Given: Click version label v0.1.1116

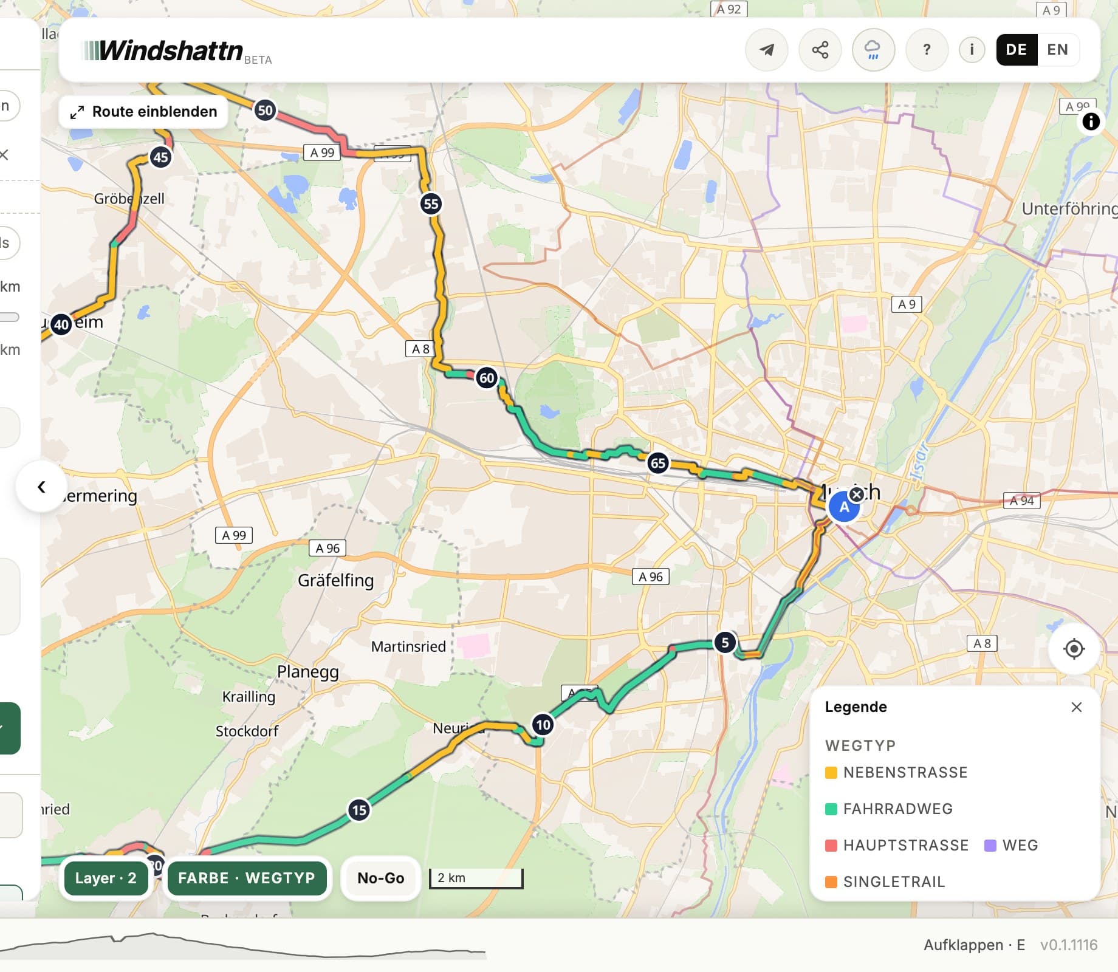Looking at the screenshot, I should click(x=1069, y=945).
